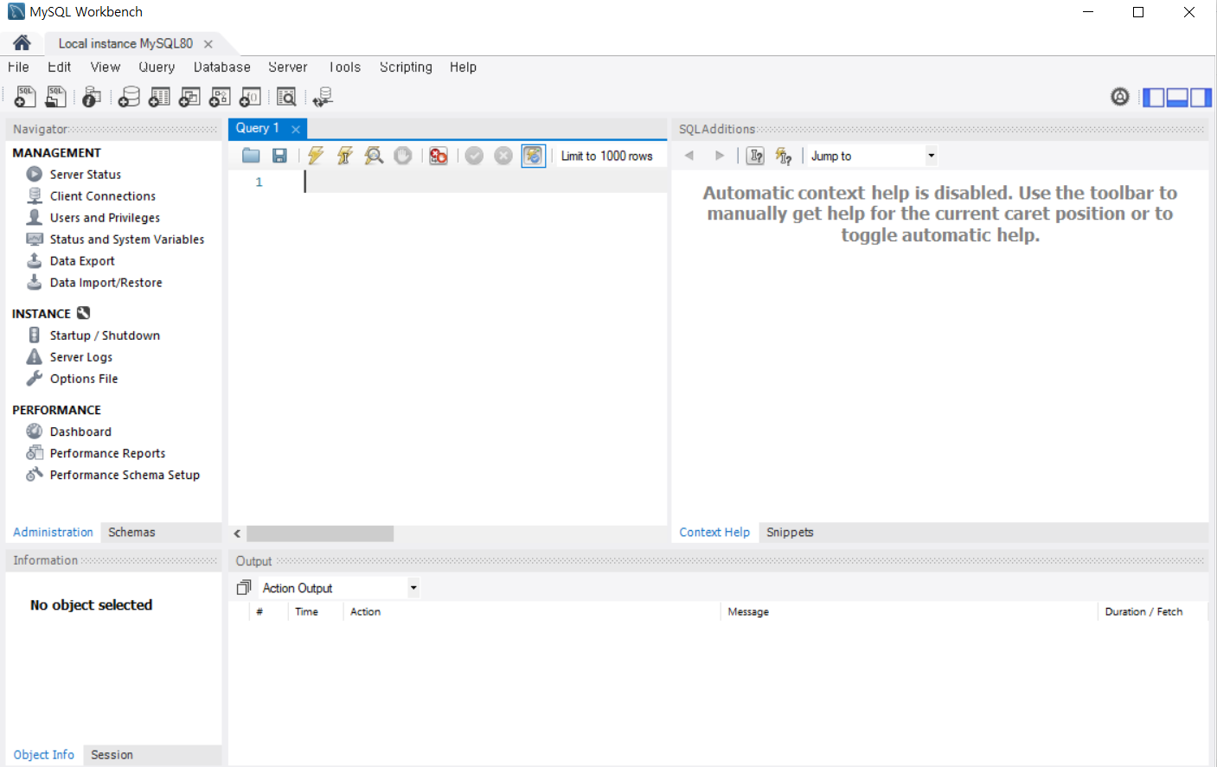Create new view toolbar icon
Viewport: 1217px width, 767px height.
[189, 97]
